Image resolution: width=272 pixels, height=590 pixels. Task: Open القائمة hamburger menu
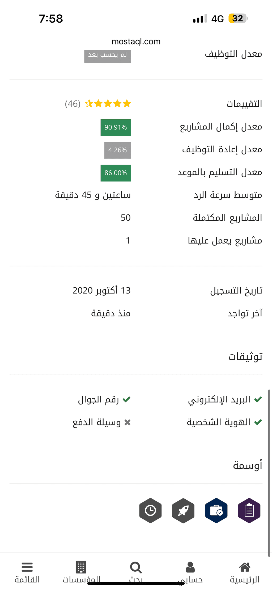coord(27,567)
